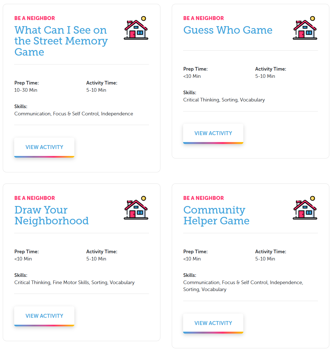The height and width of the screenshot is (355, 336).
Task: Click house icon on Community Helper Game card
Action: tap(305, 208)
